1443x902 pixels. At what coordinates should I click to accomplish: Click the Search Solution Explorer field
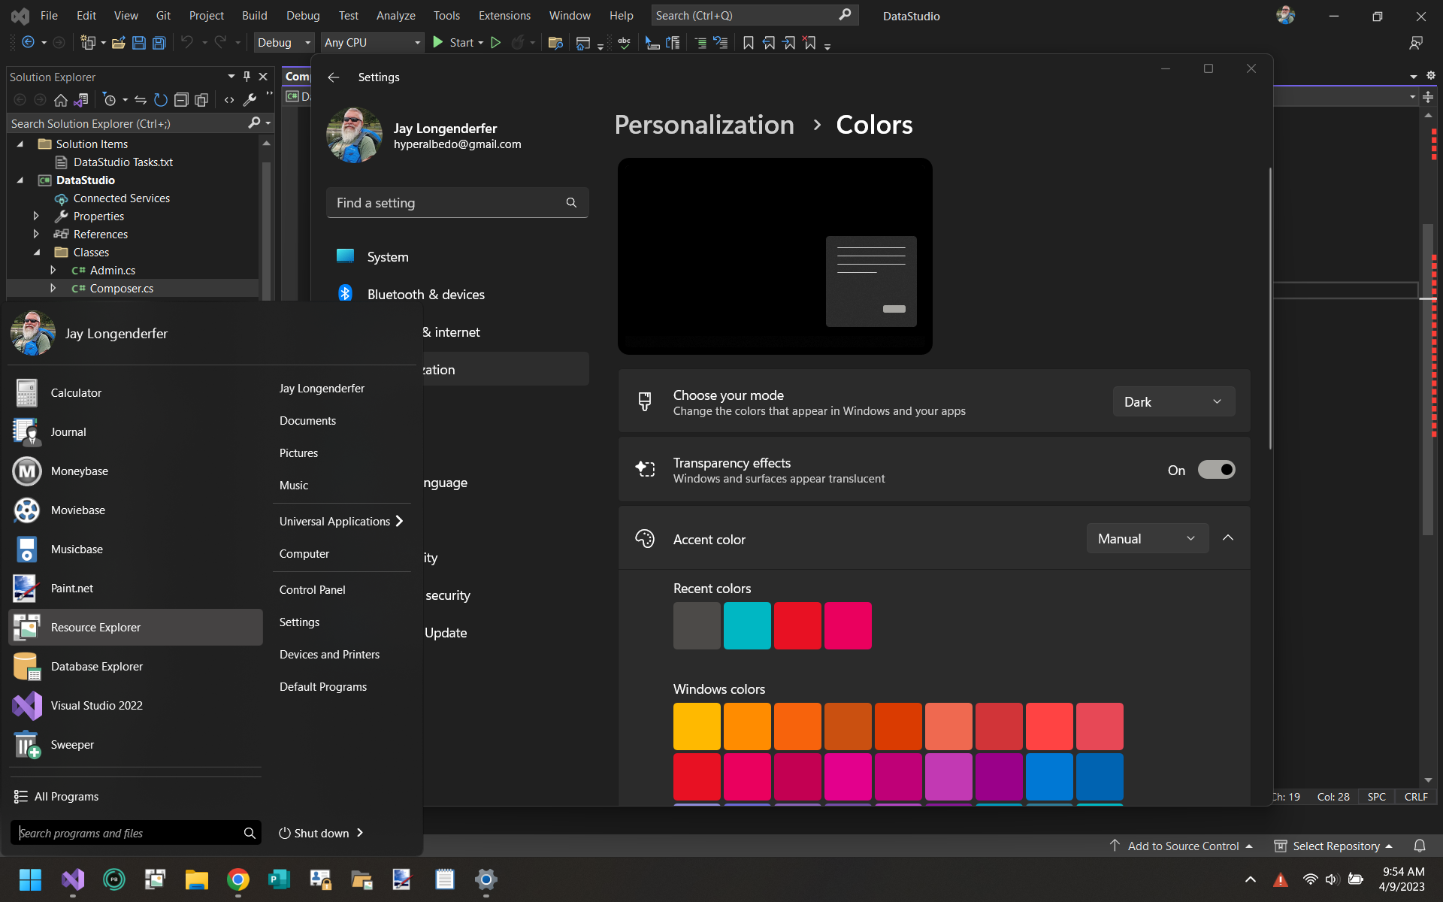coord(139,123)
